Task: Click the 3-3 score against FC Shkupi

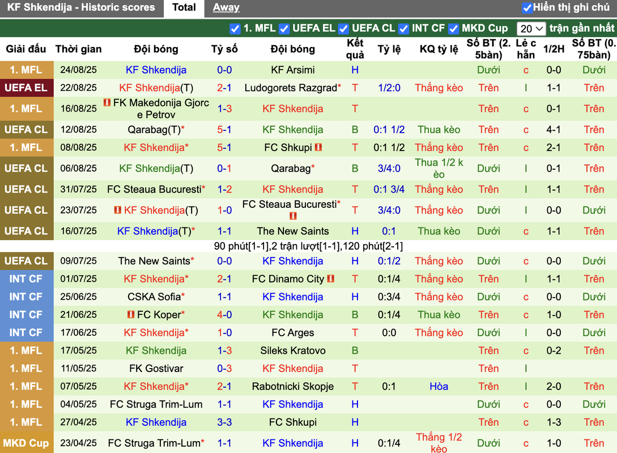Action: [224, 422]
